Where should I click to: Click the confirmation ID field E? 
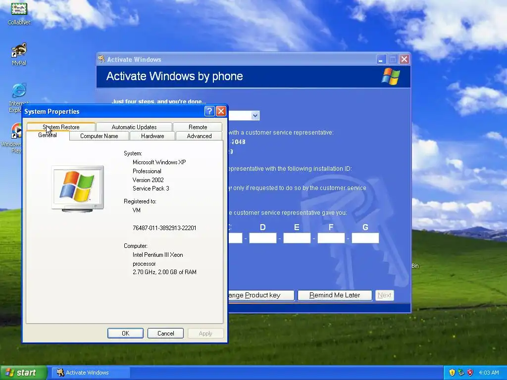(x=297, y=238)
